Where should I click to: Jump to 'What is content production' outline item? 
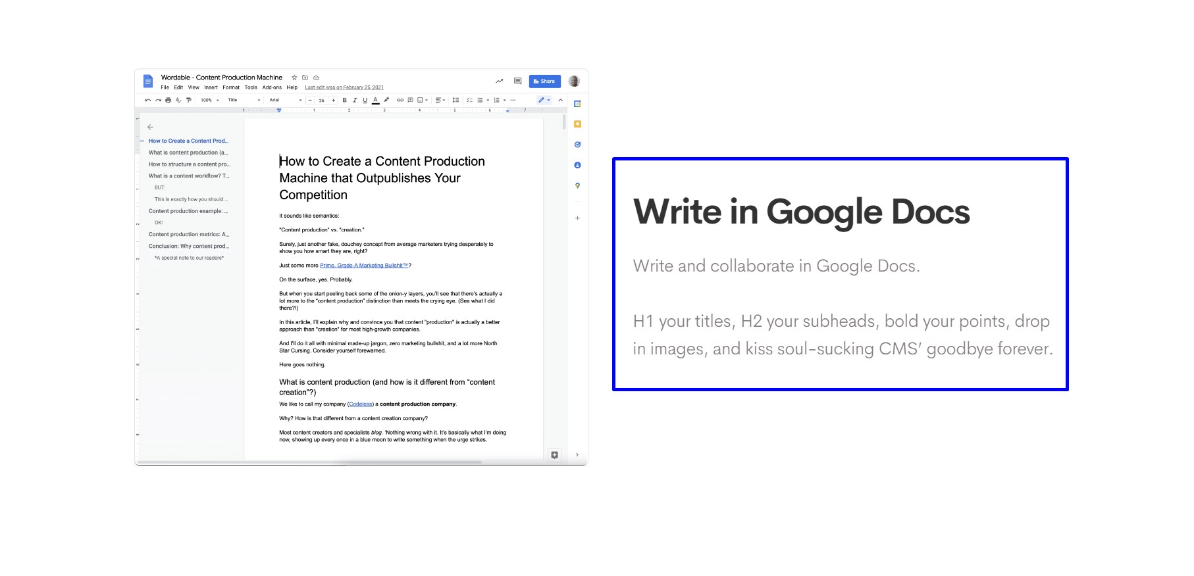[188, 153]
